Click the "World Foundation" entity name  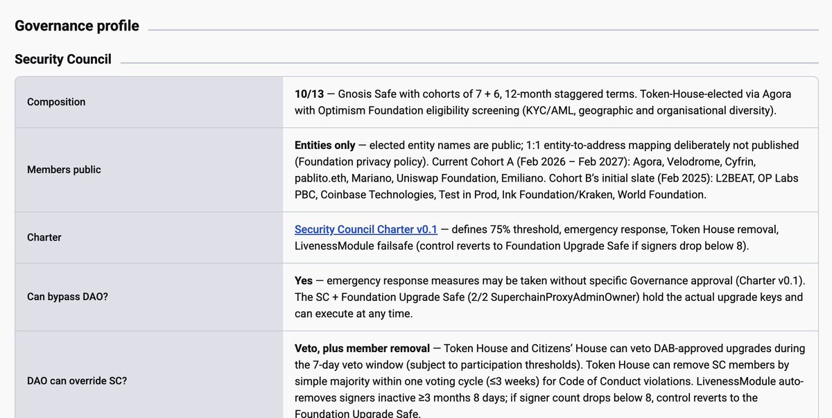[x=662, y=195]
